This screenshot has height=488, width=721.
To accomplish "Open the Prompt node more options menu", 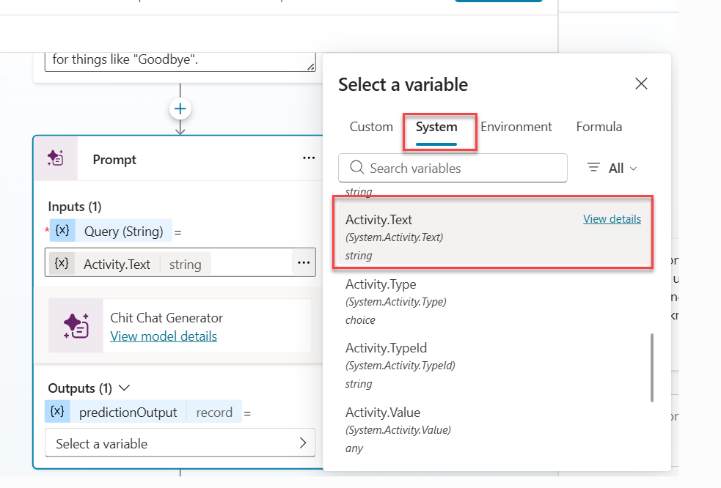I will pos(309,158).
